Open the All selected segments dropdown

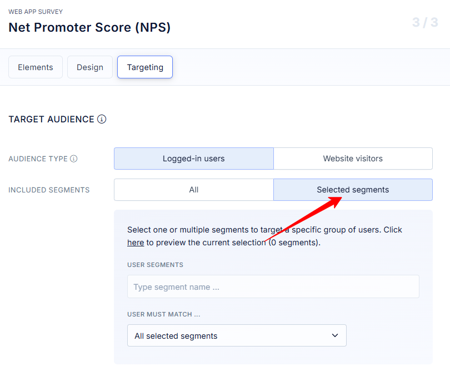coord(237,335)
